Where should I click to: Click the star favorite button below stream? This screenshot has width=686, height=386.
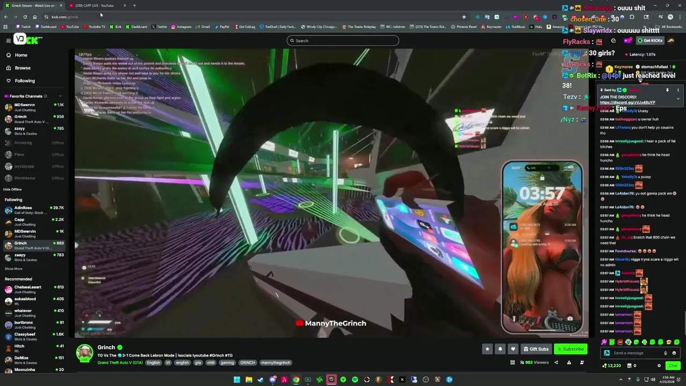tap(487, 349)
